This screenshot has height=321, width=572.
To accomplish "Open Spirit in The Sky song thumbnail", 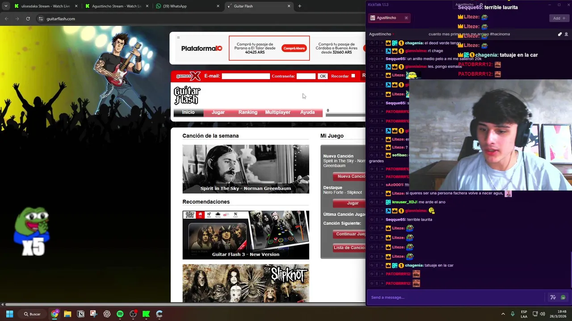I will tap(246, 169).
